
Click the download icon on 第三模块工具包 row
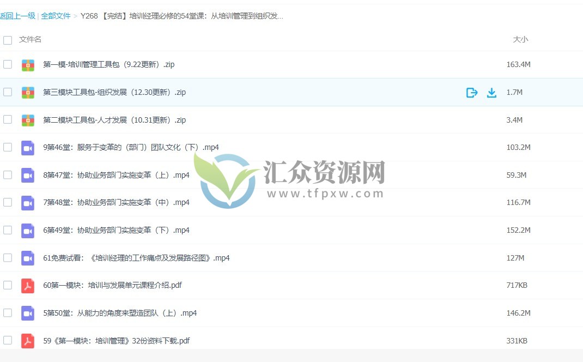click(491, 93)
